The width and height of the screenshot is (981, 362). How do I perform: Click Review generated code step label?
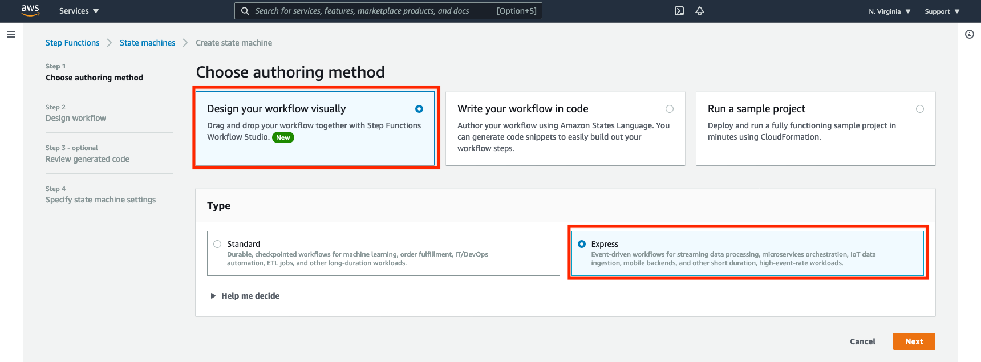(87, 159)
